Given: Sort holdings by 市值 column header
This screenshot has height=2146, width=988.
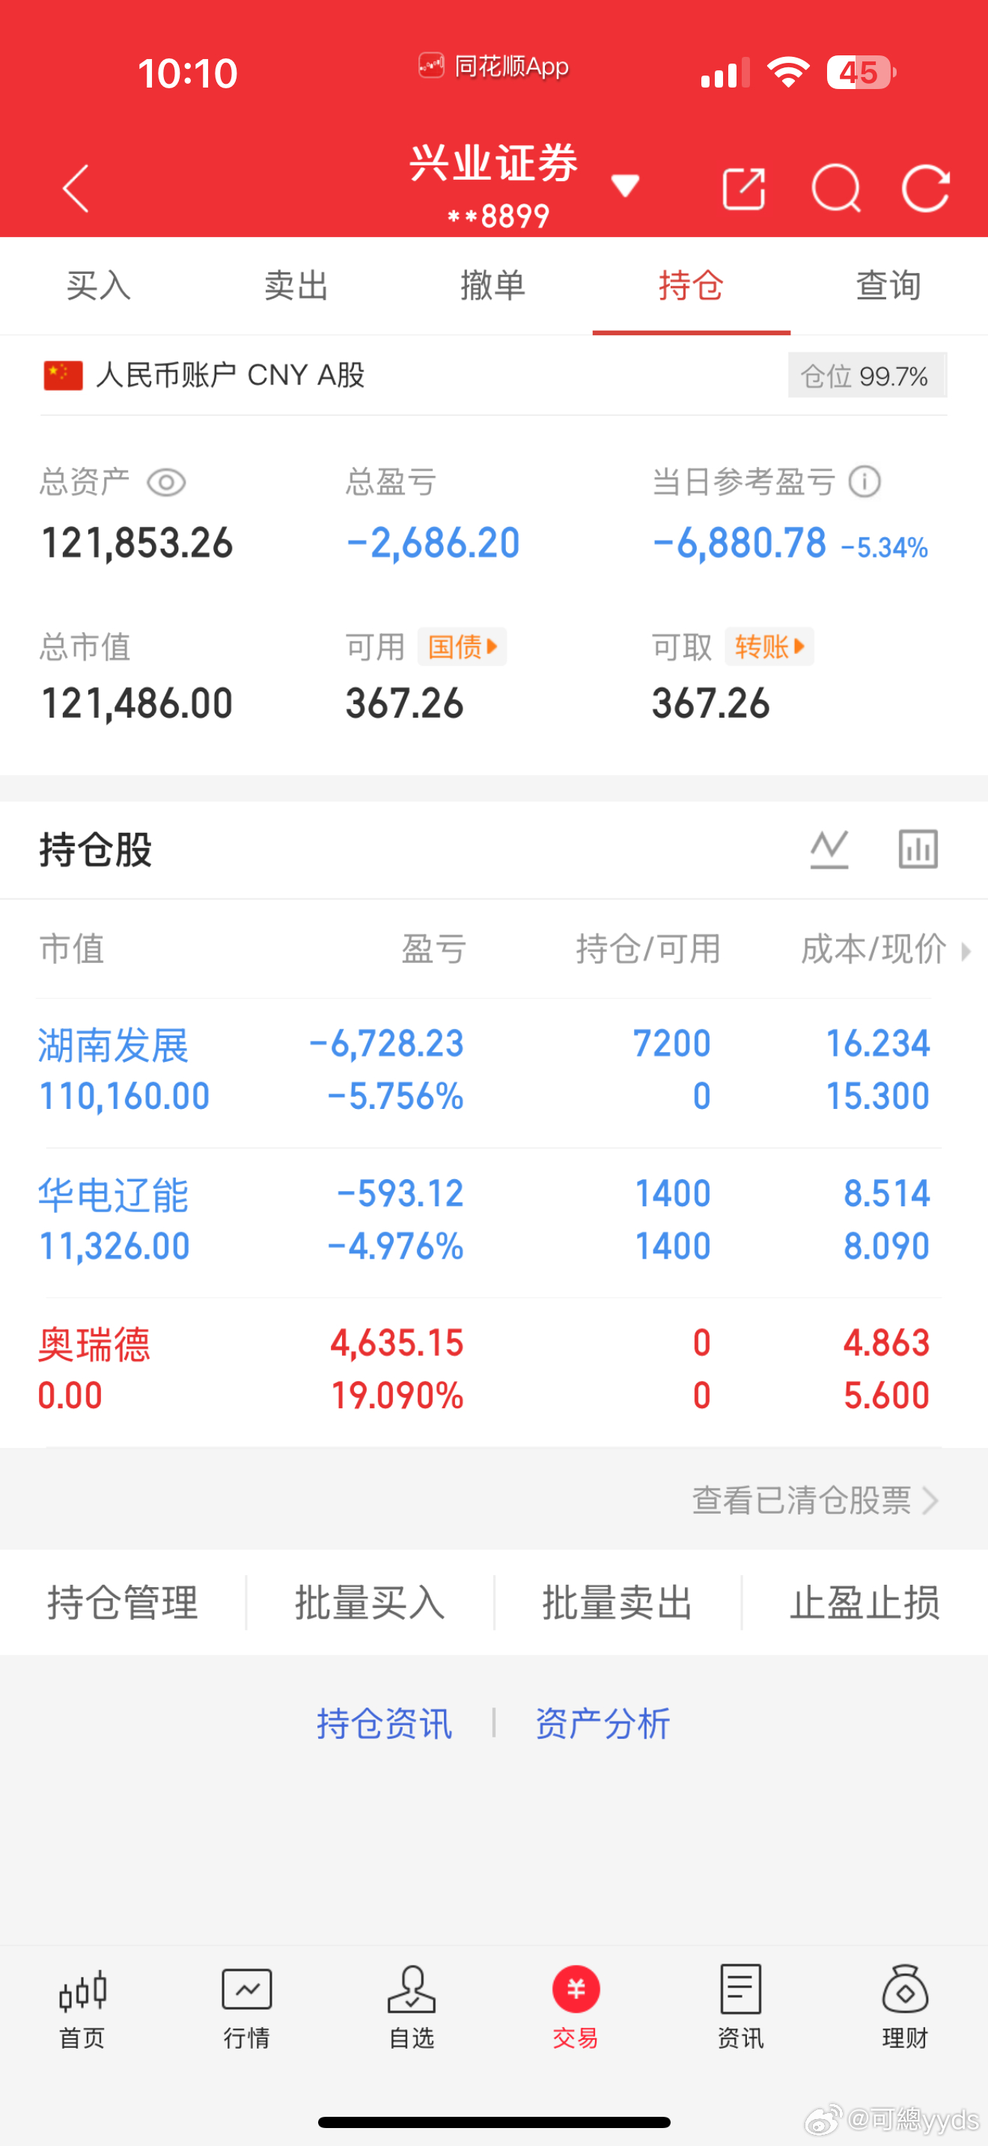Looking at the screenshot, I should 73,949.
